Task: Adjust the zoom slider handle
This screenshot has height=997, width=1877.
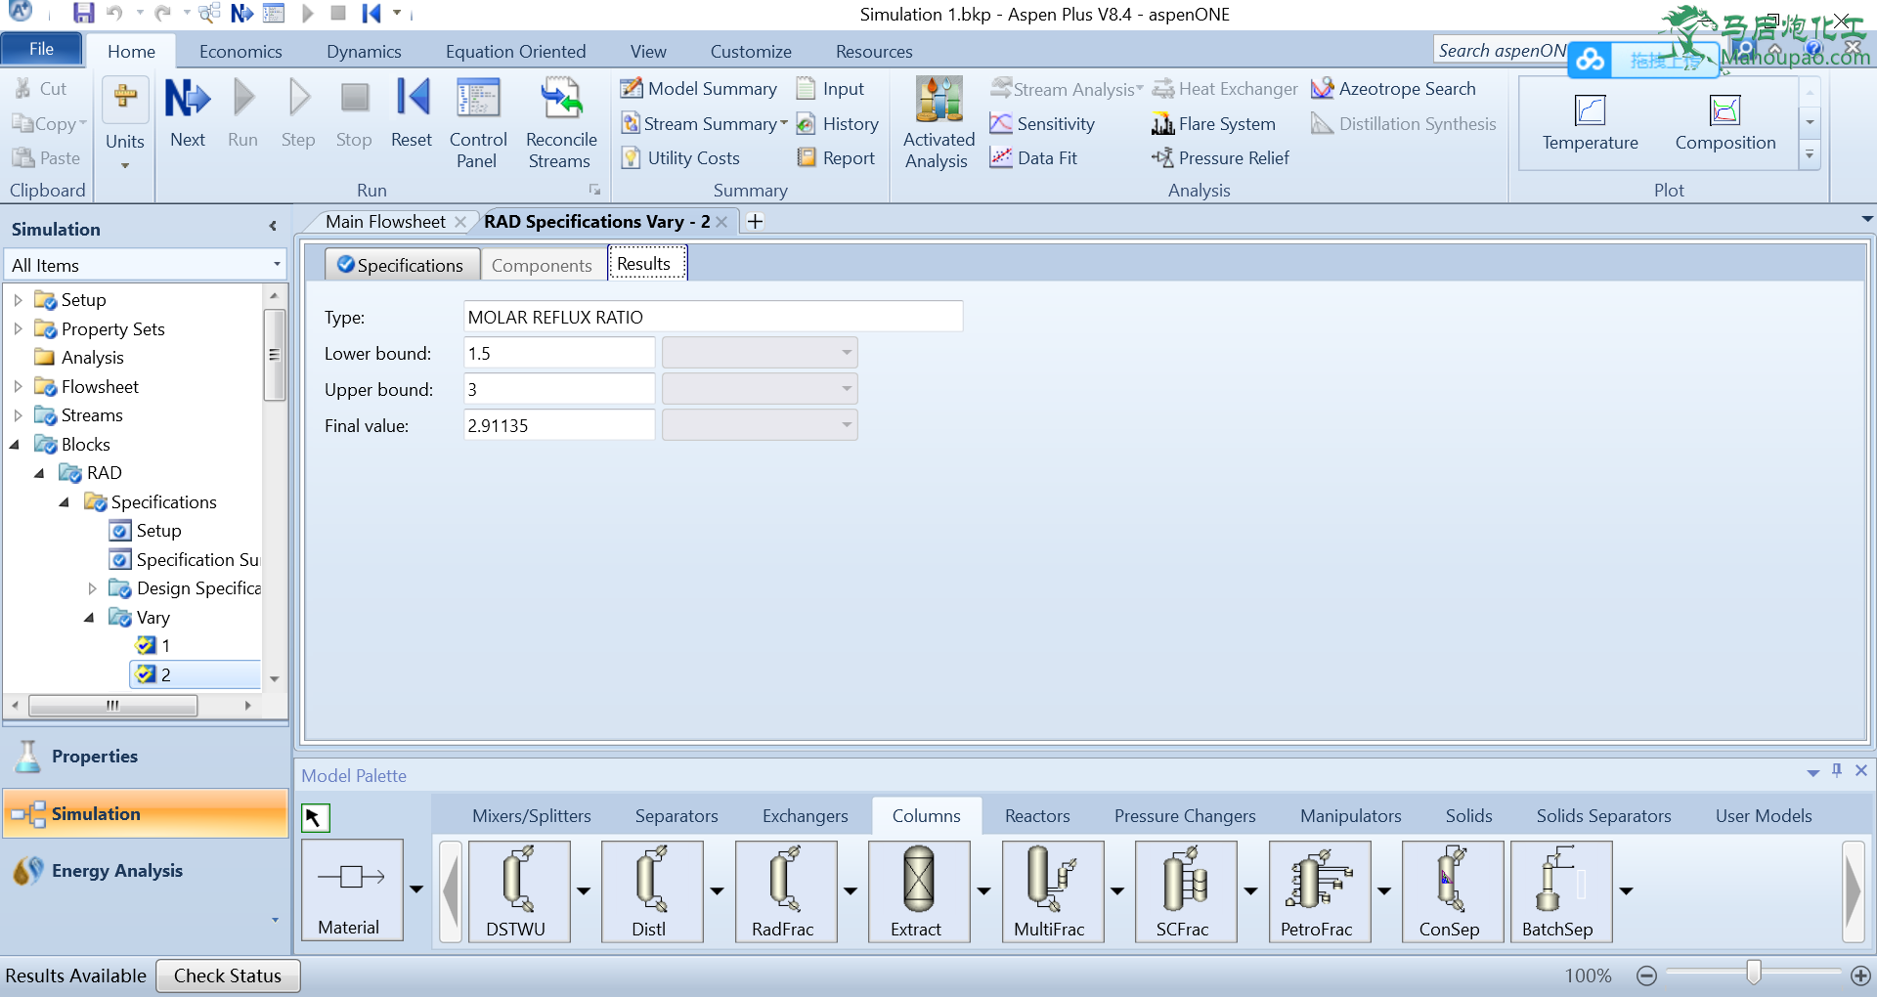Action: [x=1754, y=972]
